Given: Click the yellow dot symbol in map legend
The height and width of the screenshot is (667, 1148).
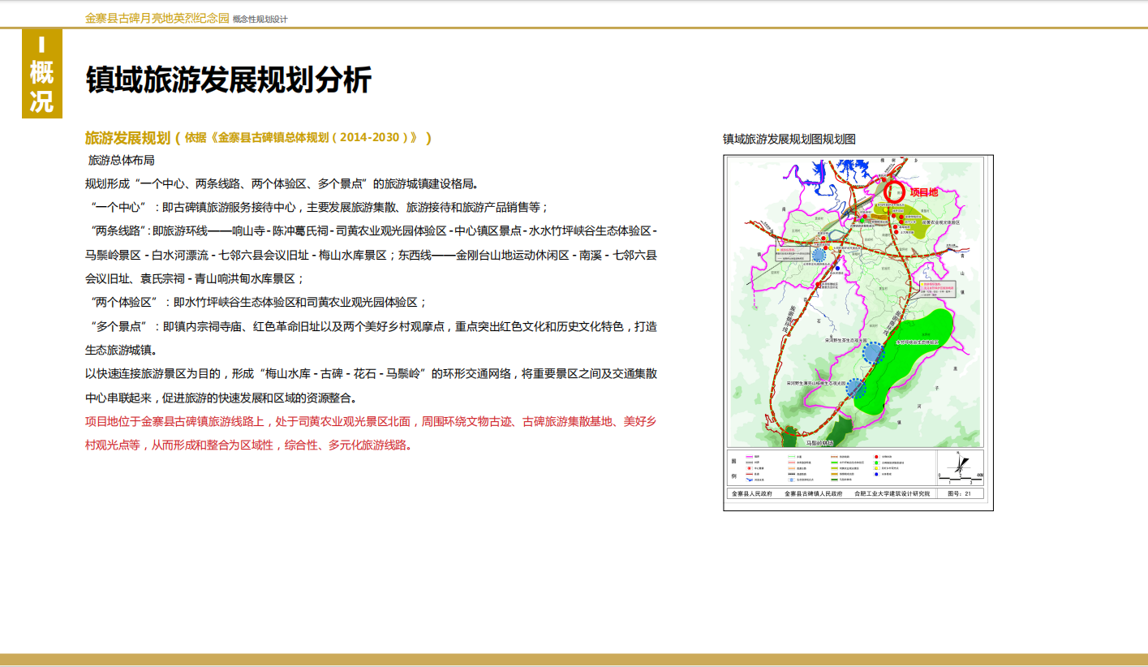Looking at the screenshot, I should click(876, 468).
